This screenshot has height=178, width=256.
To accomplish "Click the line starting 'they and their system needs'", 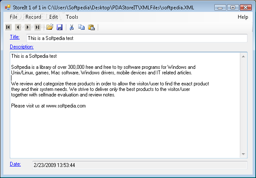I will click(x=100, y=89).
